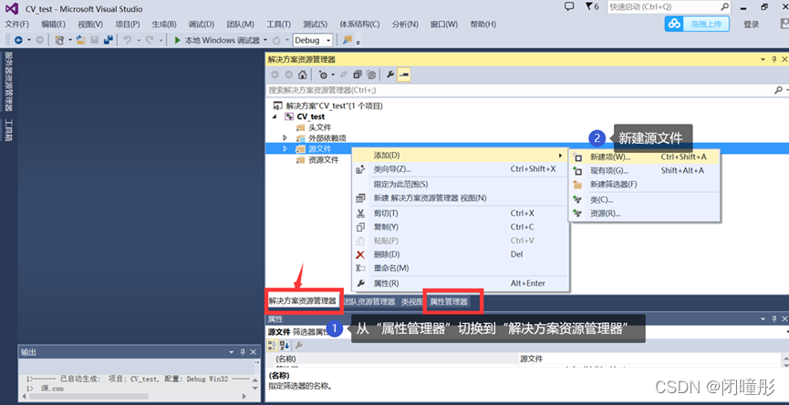
Task: Open the local Windows debugger dropdown arrow
Action: [265, 40]
